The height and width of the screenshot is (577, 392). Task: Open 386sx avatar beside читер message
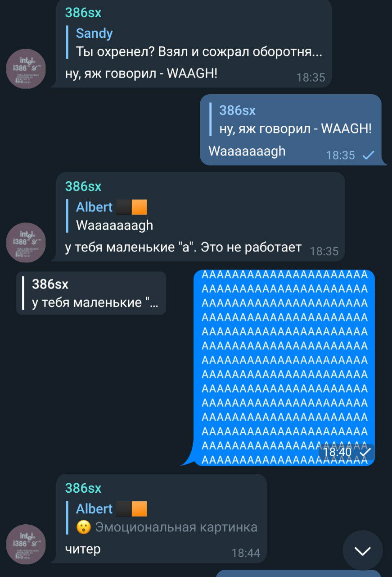click(26, 545)
